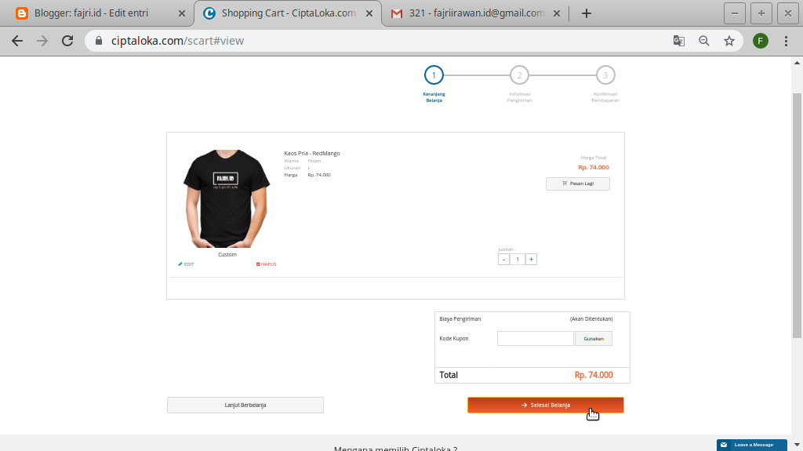Click the padlock site info icon
The image size is (803, 451).
pyautogui.click(x=99, y=41)
